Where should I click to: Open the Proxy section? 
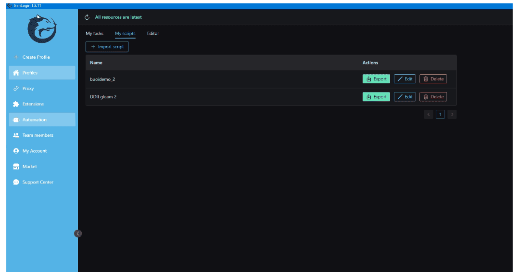42,89
